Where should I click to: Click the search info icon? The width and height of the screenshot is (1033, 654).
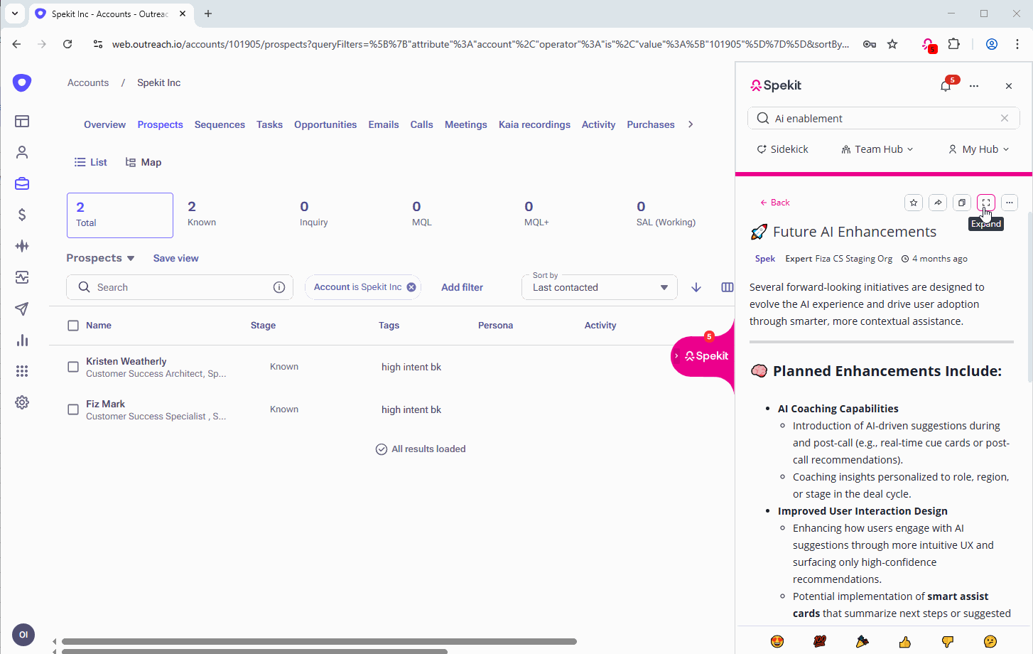click(279, 287)
